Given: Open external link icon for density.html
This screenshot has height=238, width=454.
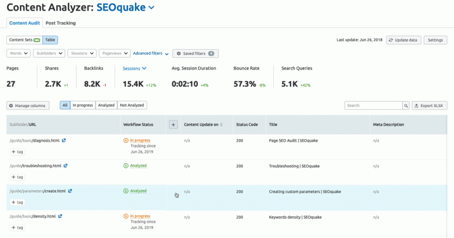Looking at the screenshot, I should tap(60, 216).
